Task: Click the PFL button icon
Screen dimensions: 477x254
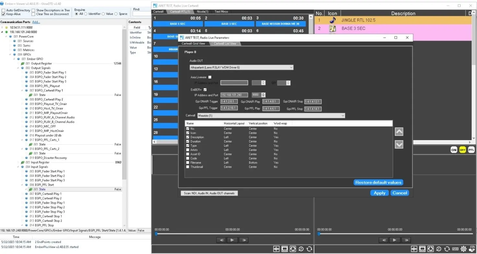Action: 471,150
